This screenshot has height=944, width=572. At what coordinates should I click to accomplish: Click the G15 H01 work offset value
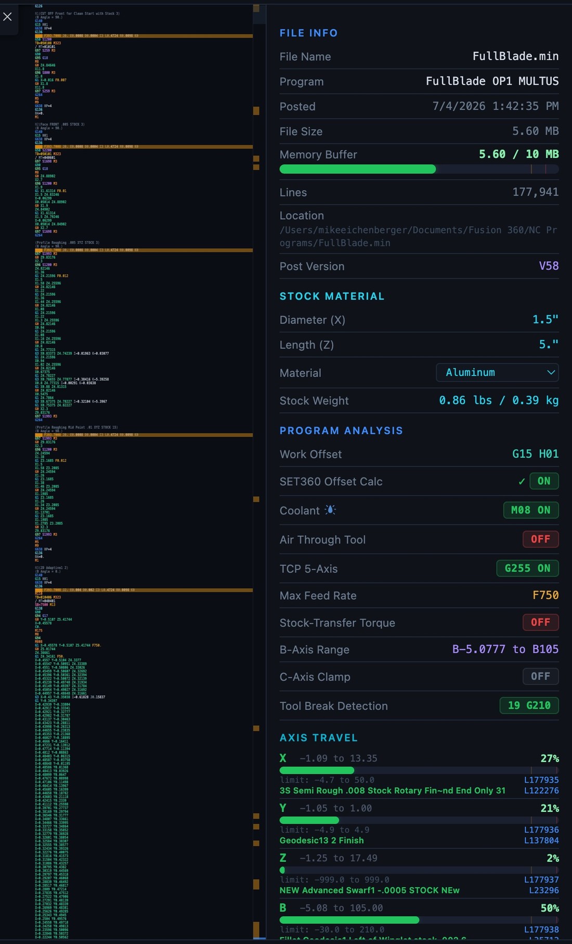535,454
